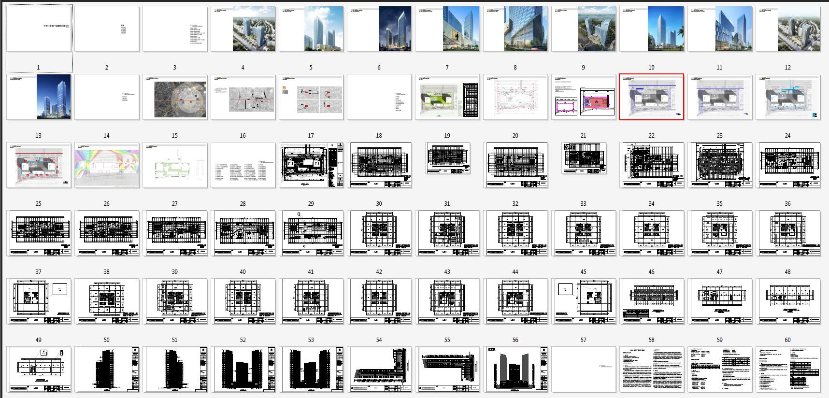Image resolution: width=829 pixels, height=398 pixels.
Task: Select page 27 green landscape plan thumbnail
Action: 175,165
